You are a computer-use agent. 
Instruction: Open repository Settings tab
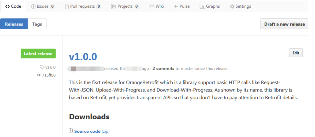point(240,6)
